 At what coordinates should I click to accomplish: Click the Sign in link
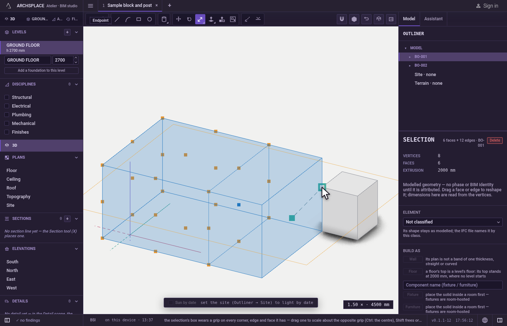coord(487,6)
